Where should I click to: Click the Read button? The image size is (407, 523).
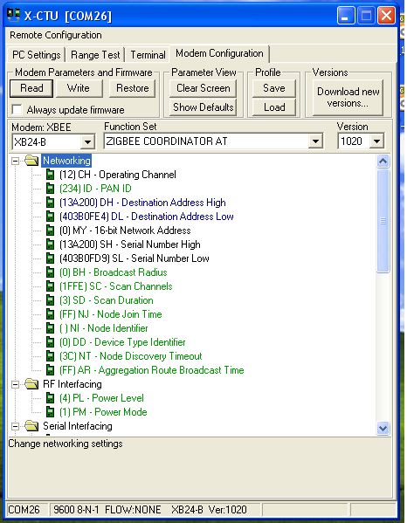pyautogui.click(x=31, y=88)
